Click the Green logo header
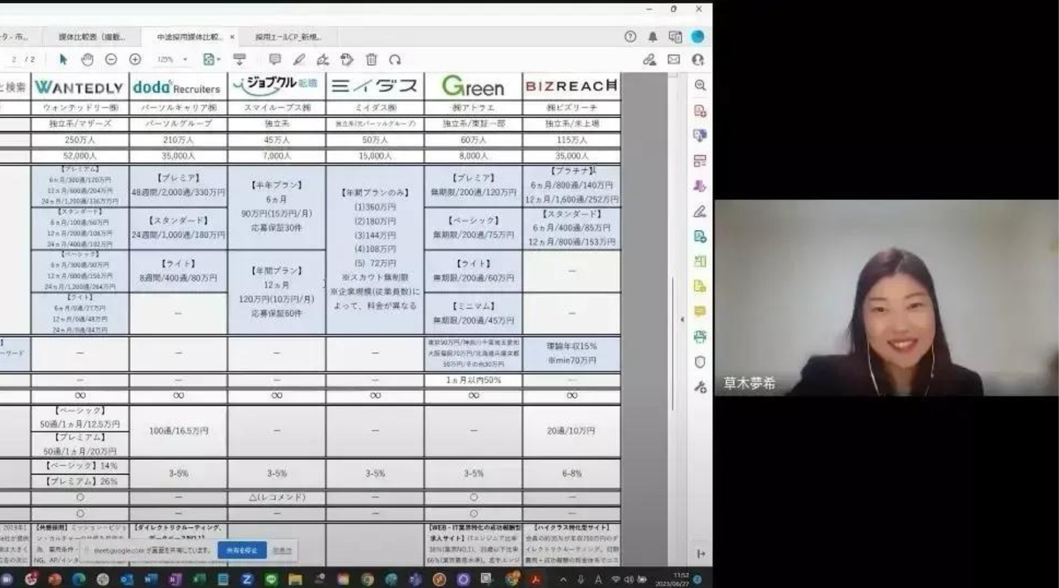The image size is (1059, 588). coord(473,87)
